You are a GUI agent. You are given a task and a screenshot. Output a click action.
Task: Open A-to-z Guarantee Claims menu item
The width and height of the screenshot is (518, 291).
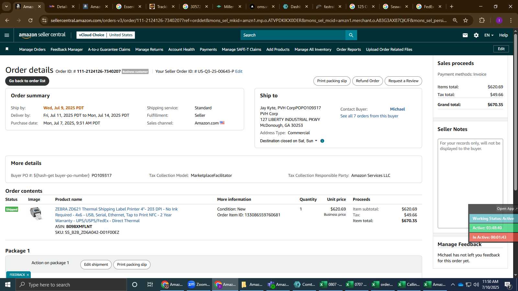[x=109, y=49]
